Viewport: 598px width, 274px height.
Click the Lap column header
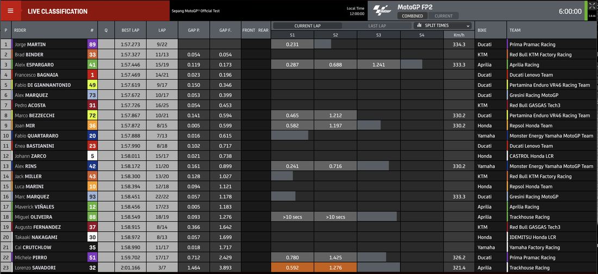pyautogui.click(x=162, y=30)
